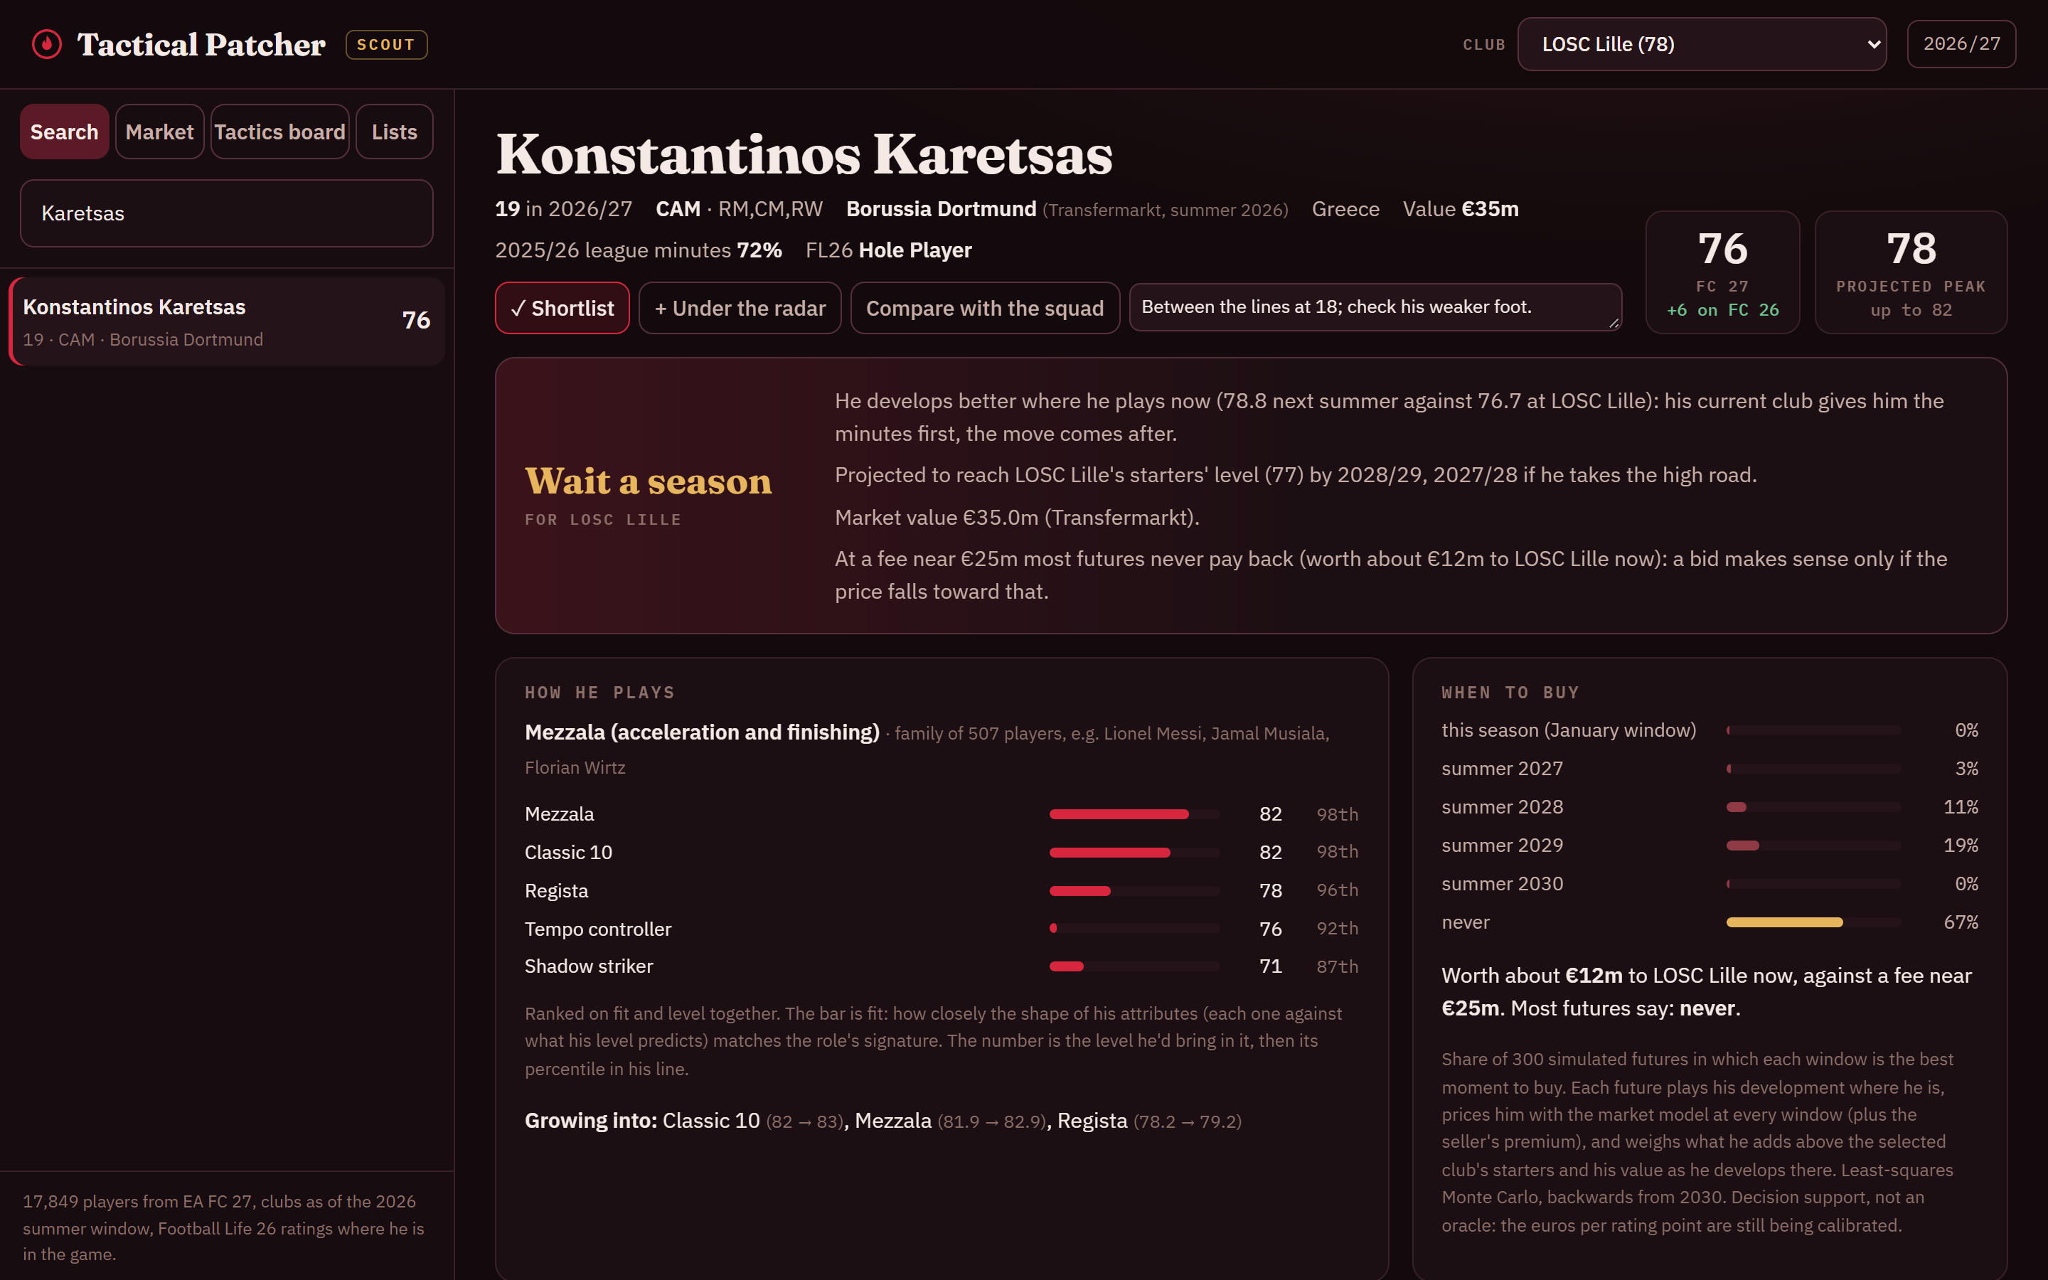
Task: Click the summer 2029 window label
Action: (x=1502, y=845)
